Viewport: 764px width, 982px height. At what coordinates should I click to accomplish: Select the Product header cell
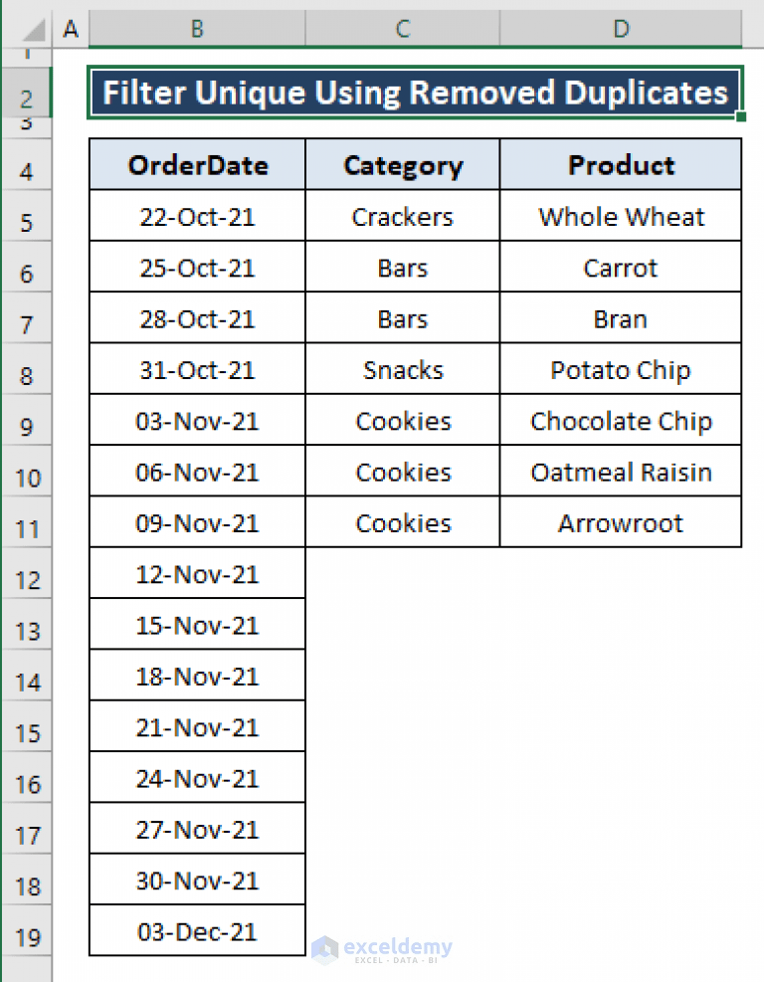coord(621,165)
